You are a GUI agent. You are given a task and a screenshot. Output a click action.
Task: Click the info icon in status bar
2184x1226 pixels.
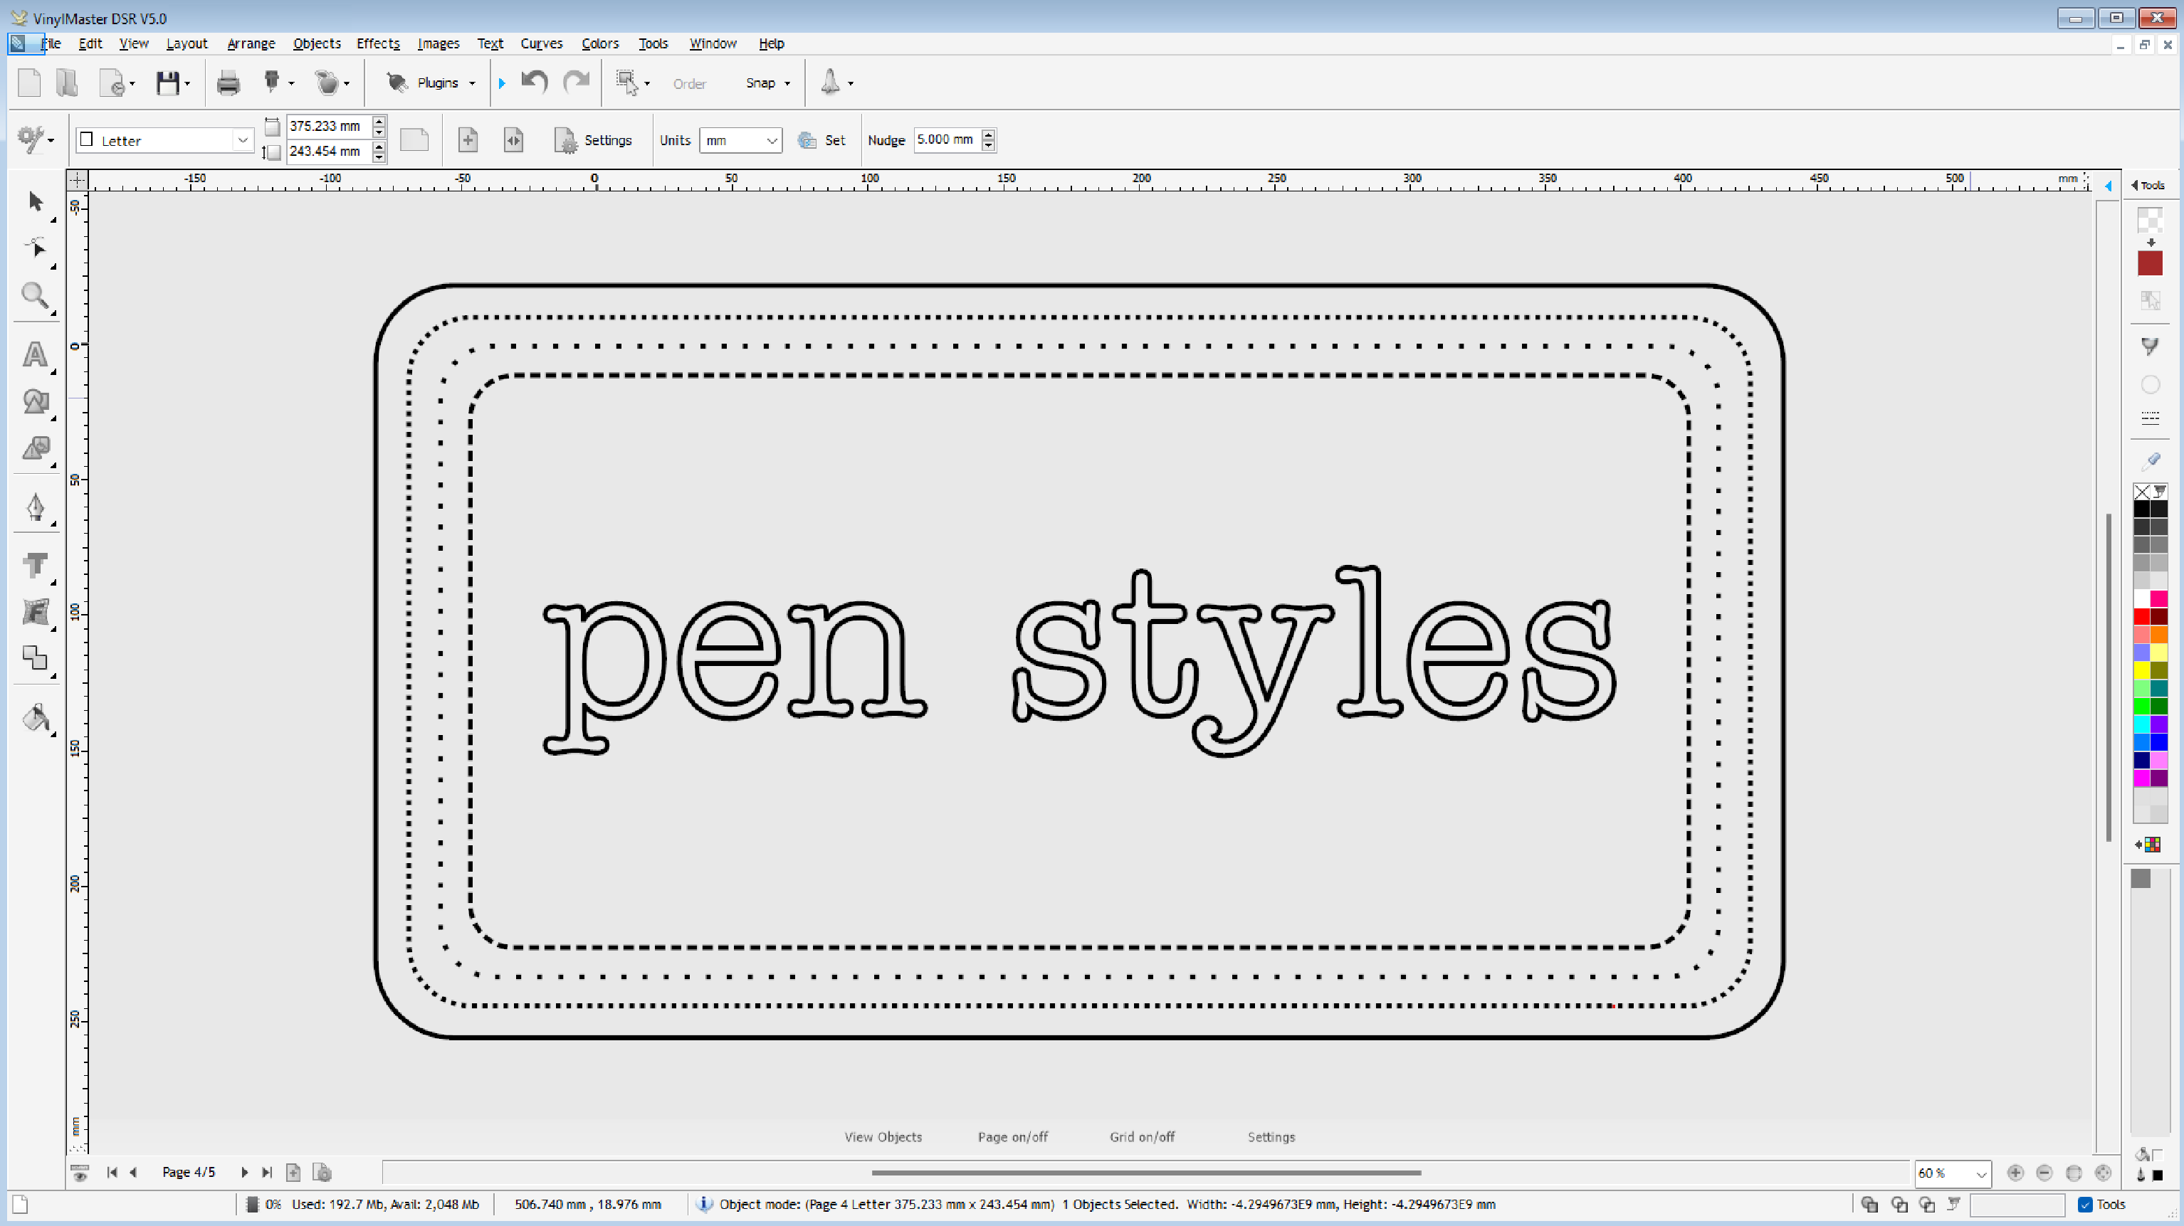click(704, 1204)
